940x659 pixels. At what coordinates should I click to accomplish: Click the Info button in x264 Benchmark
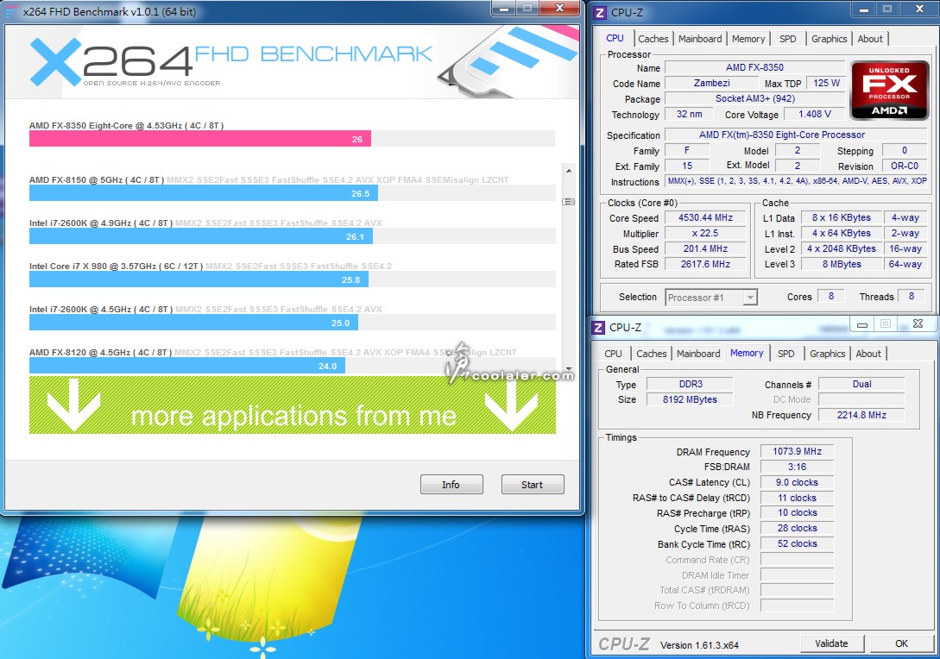(x=451, y=485)
